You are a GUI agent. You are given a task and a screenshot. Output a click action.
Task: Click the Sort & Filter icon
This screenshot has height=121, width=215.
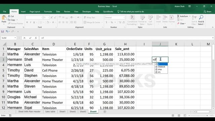coord(194,18)
